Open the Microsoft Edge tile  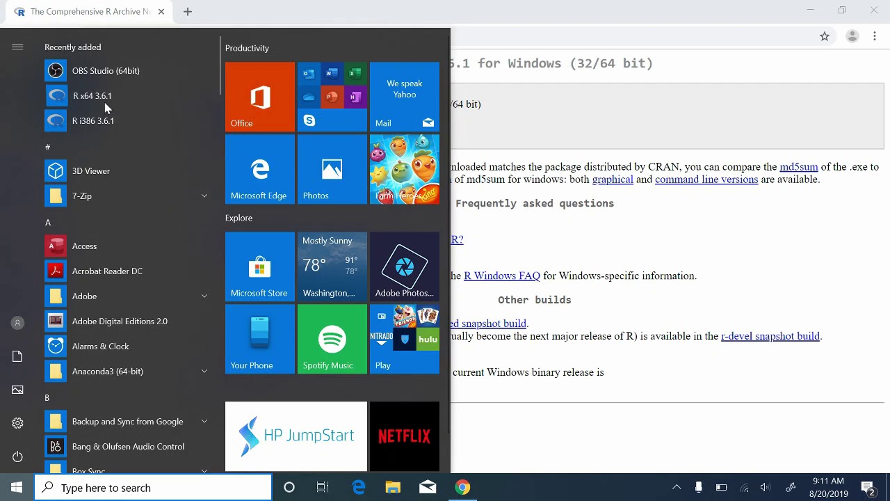pos(260,169)
